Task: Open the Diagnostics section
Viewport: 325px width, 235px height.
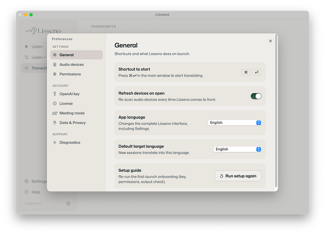Action: [x=77, y=143]
